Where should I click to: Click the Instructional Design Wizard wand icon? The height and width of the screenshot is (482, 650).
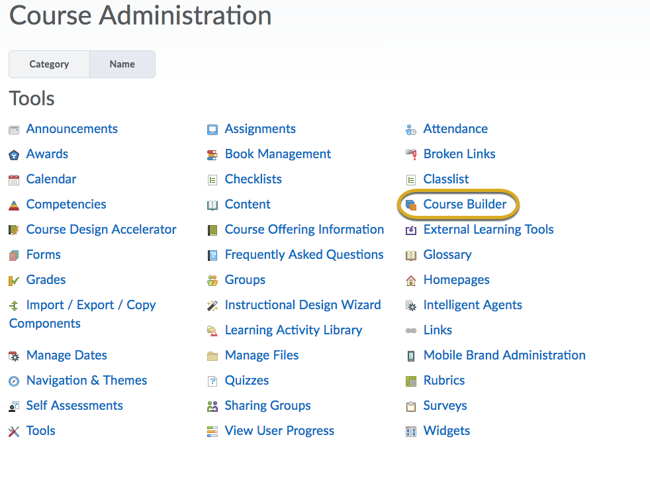(212, 306)
